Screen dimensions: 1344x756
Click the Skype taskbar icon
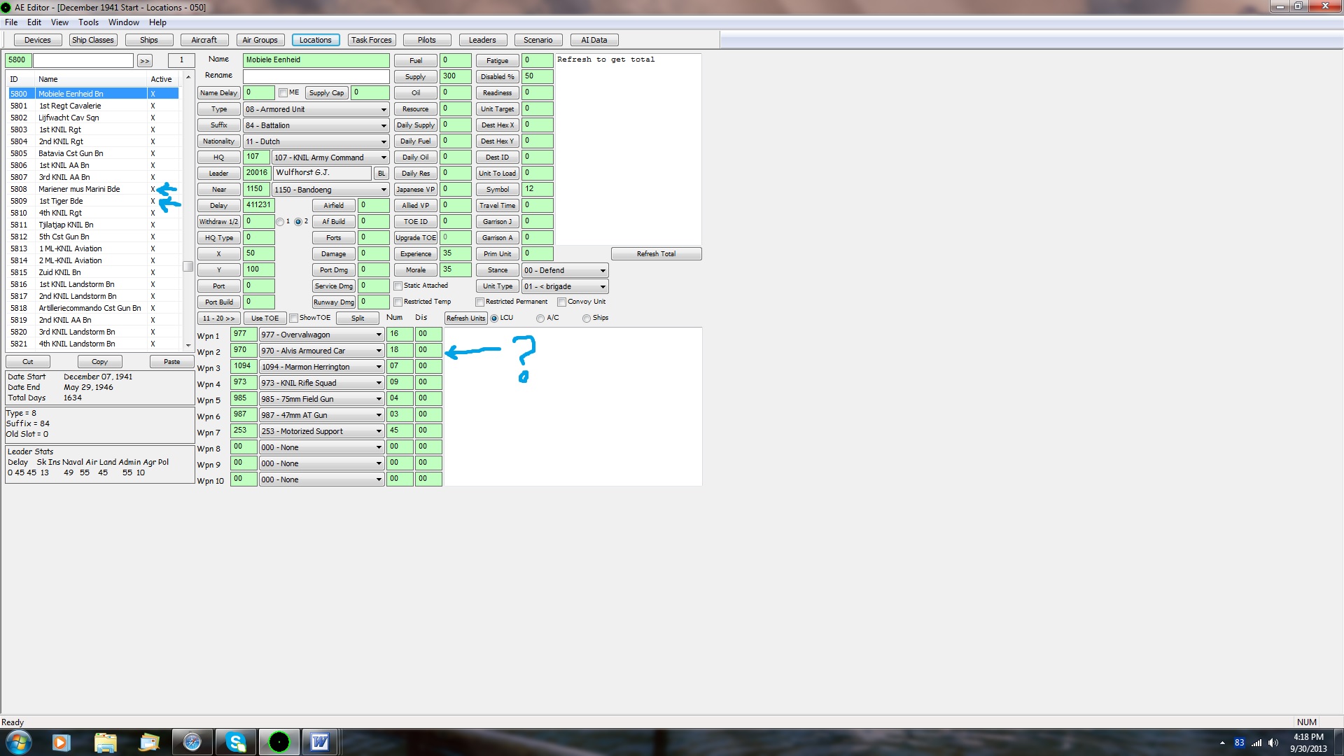[236, 742]
